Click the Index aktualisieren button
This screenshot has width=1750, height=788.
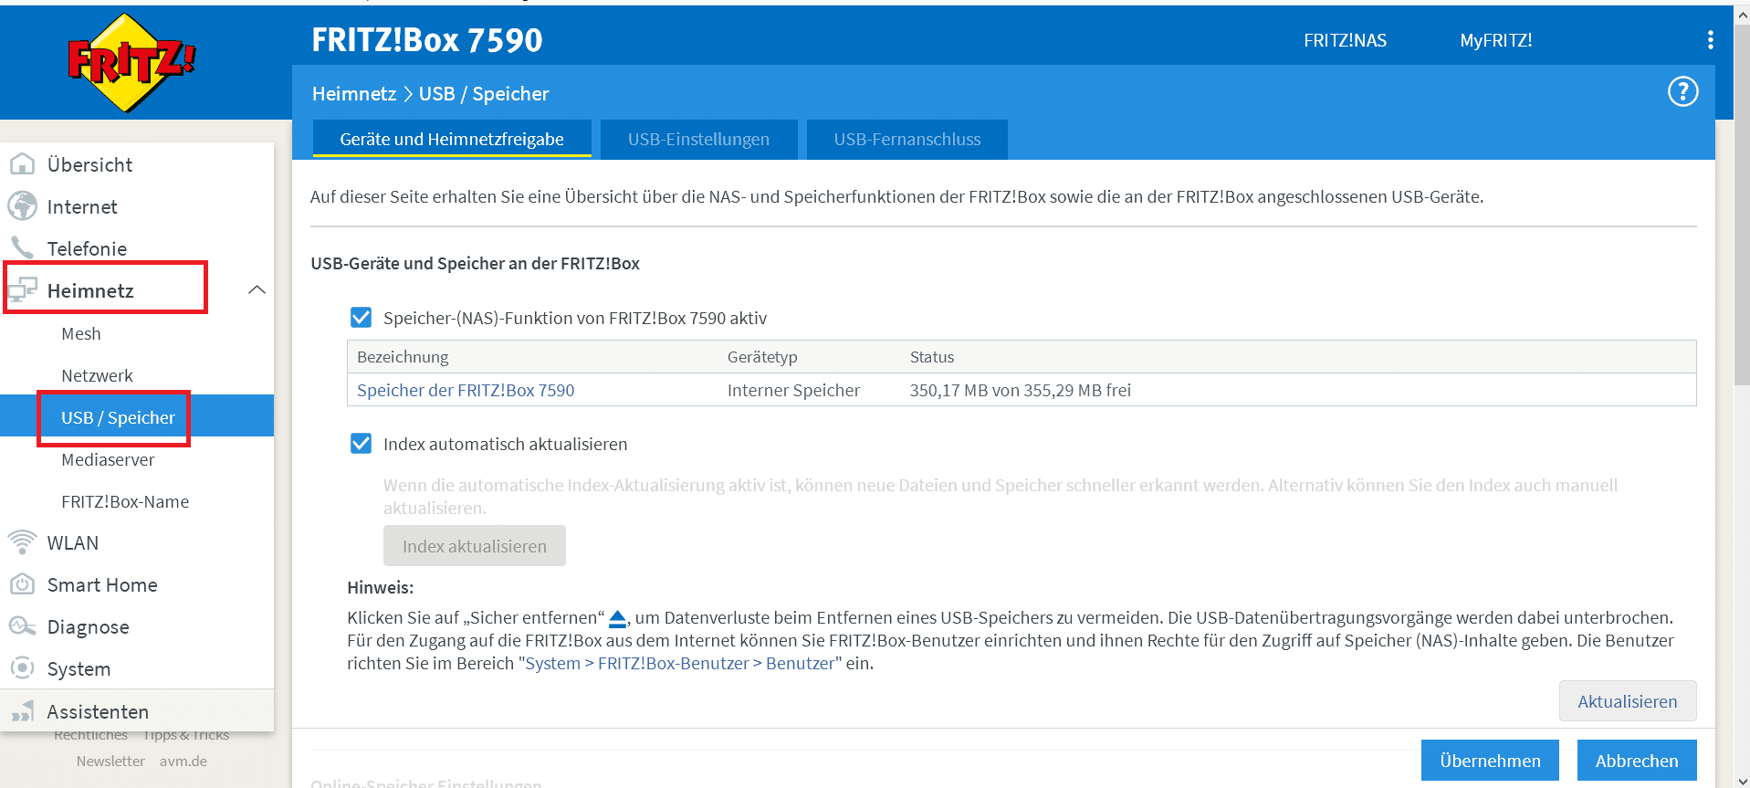coord(475,546)
